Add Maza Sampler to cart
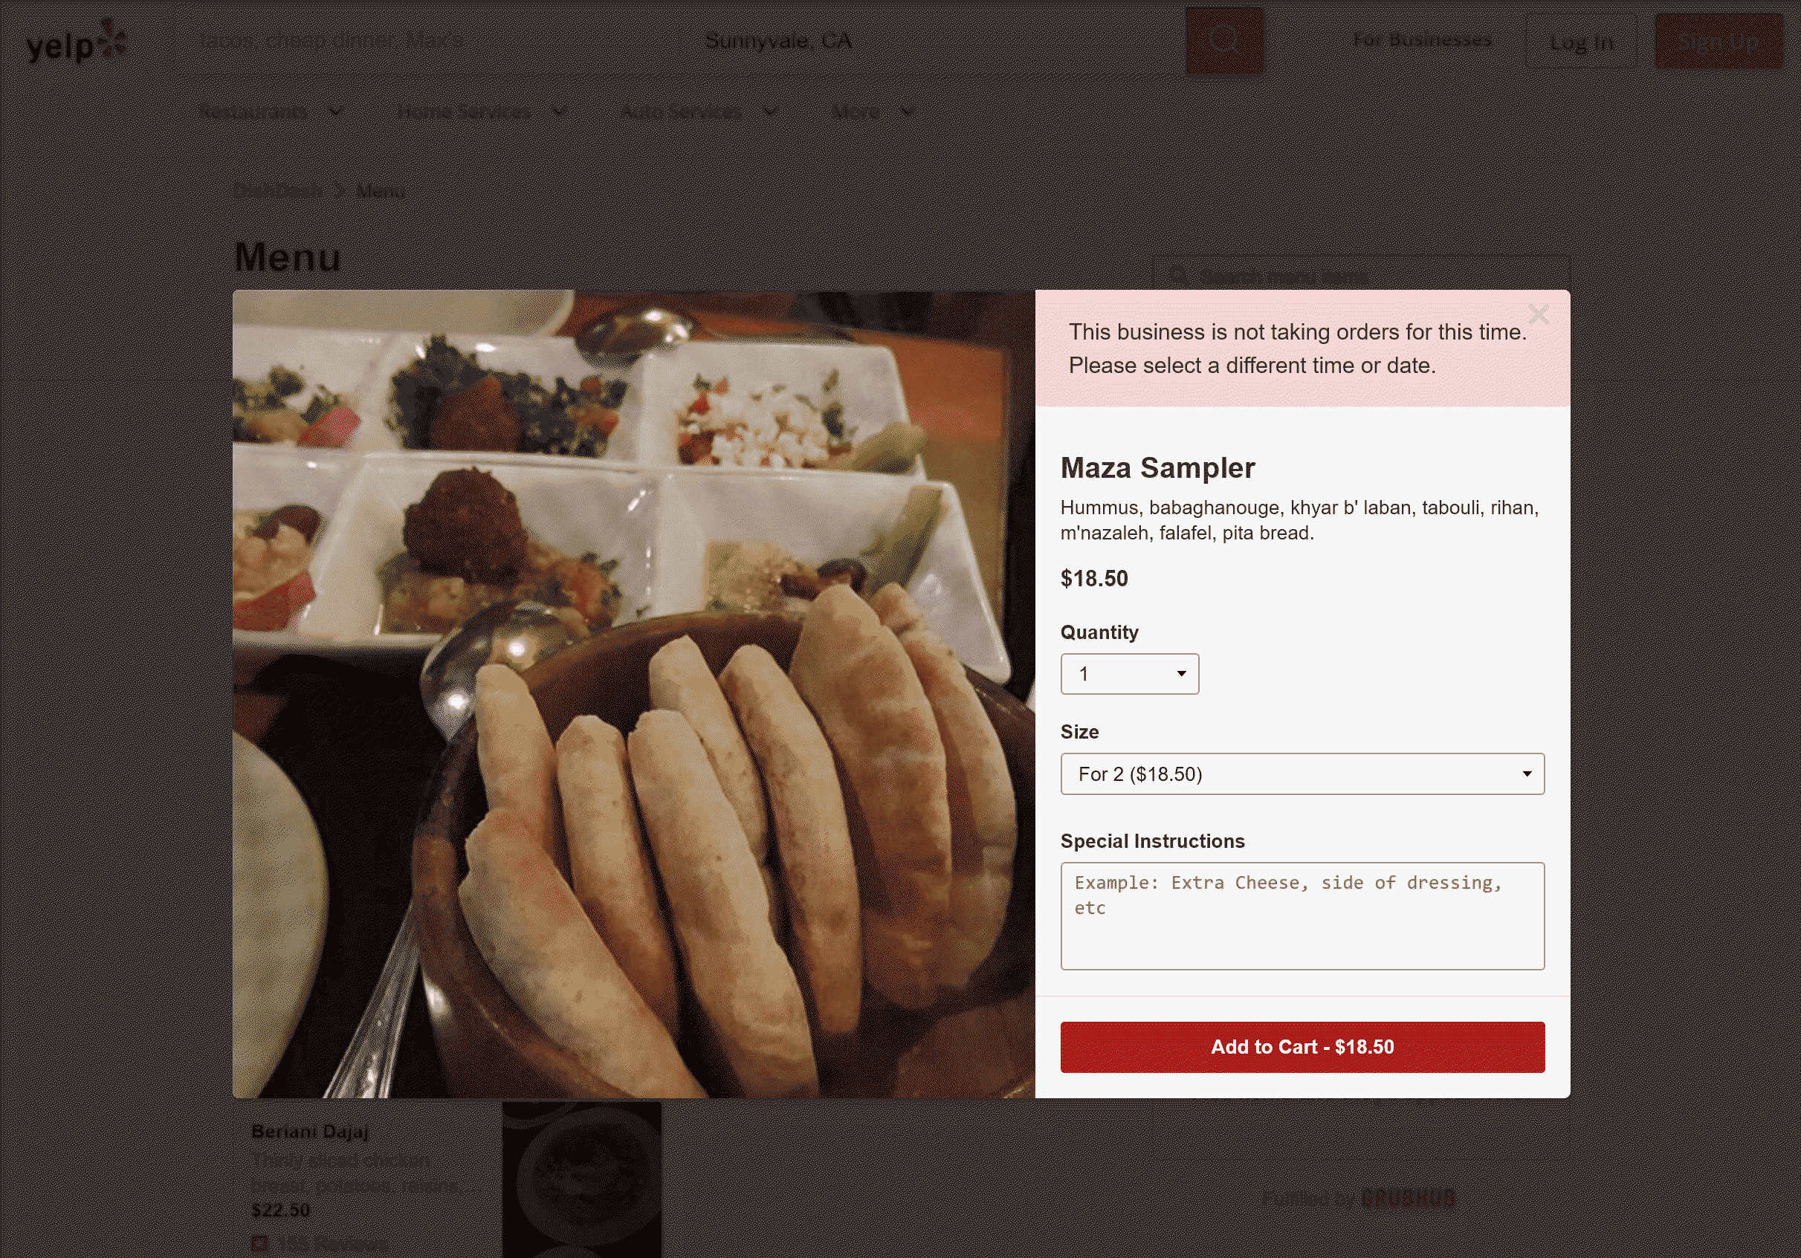1801x1258 pixels. pos(1302,1047)
